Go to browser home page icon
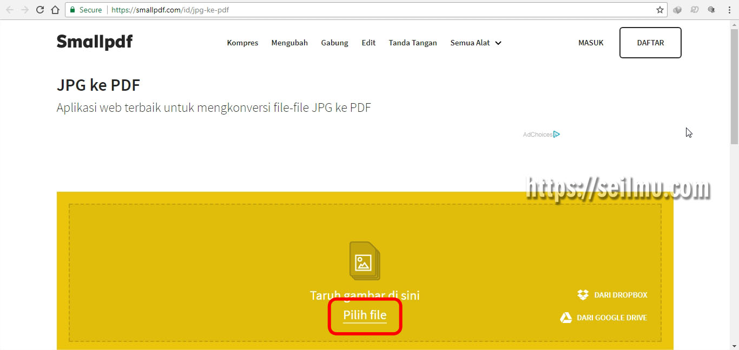Viewport: 739px width, 350px height. (55, 10)
